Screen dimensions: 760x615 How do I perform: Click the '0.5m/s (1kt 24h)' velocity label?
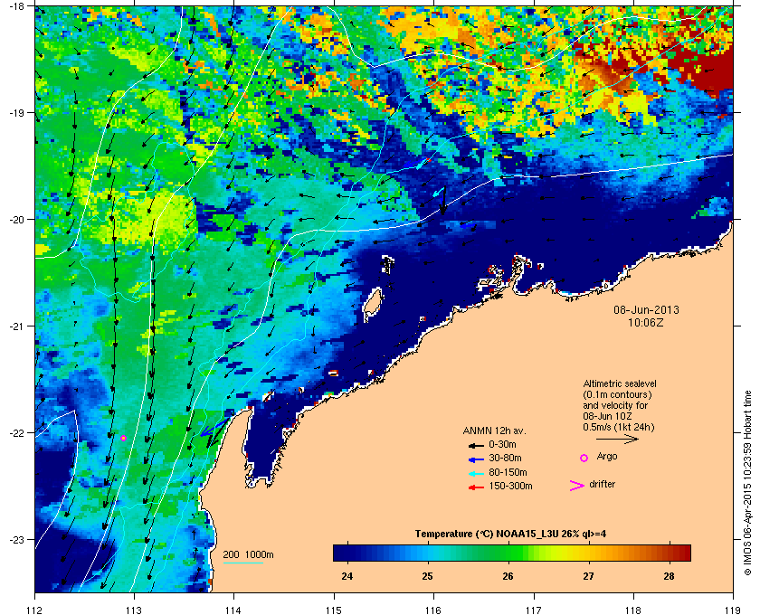(619, 427)
